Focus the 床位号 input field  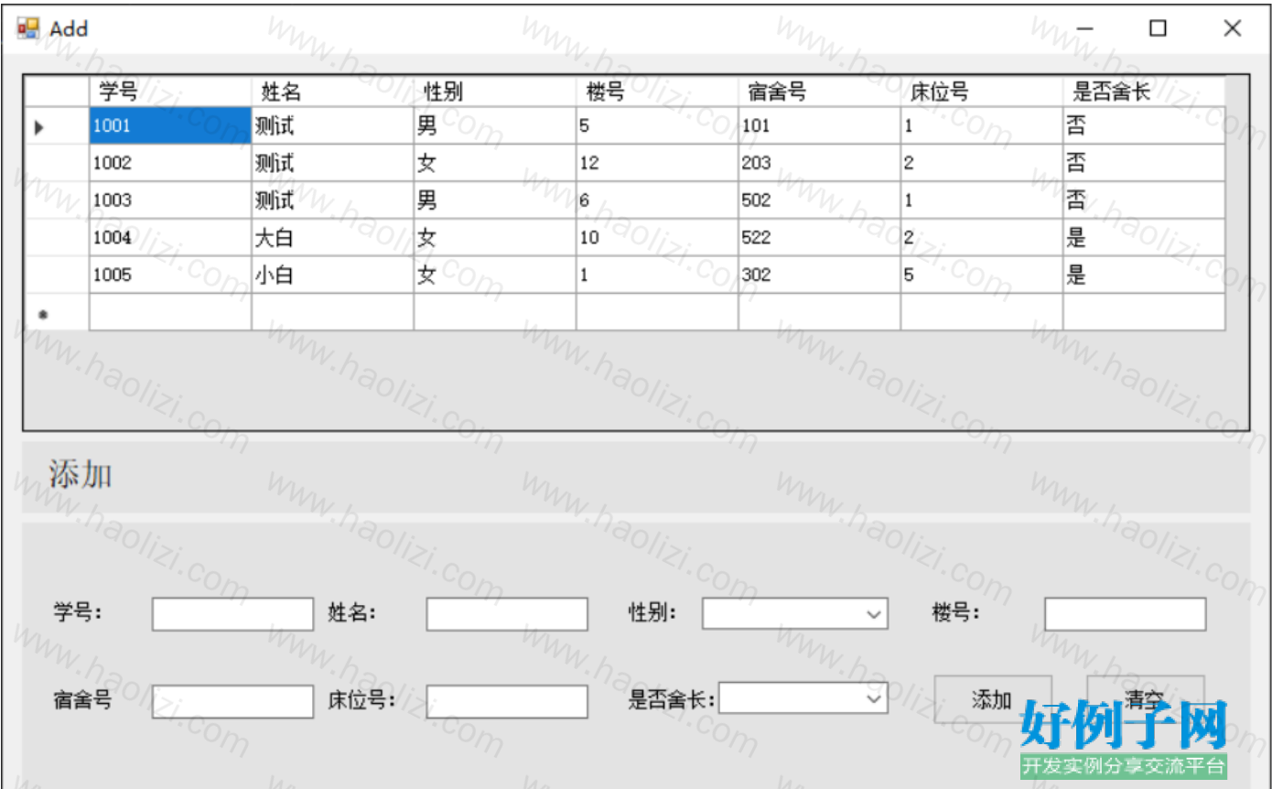507,702
